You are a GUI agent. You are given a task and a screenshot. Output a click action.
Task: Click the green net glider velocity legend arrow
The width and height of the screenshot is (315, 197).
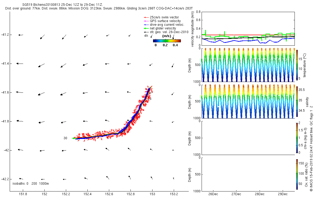[146, 28]
